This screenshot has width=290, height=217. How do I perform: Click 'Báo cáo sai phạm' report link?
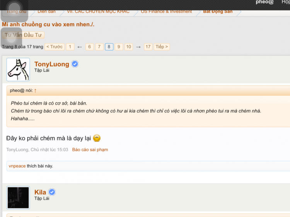(x=90, y=149)
